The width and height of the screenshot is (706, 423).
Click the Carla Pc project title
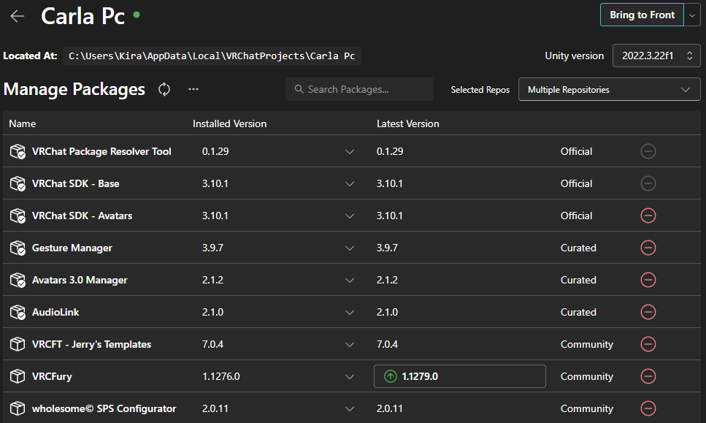tap(83, 16)
